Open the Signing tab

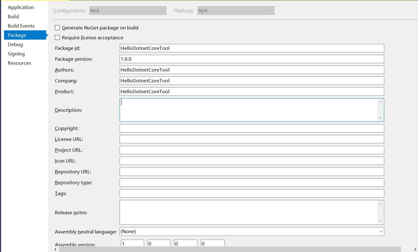[x=16, y=54]
